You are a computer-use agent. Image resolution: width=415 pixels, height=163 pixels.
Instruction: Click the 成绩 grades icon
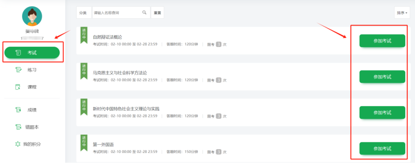click(x=18, y=110)
